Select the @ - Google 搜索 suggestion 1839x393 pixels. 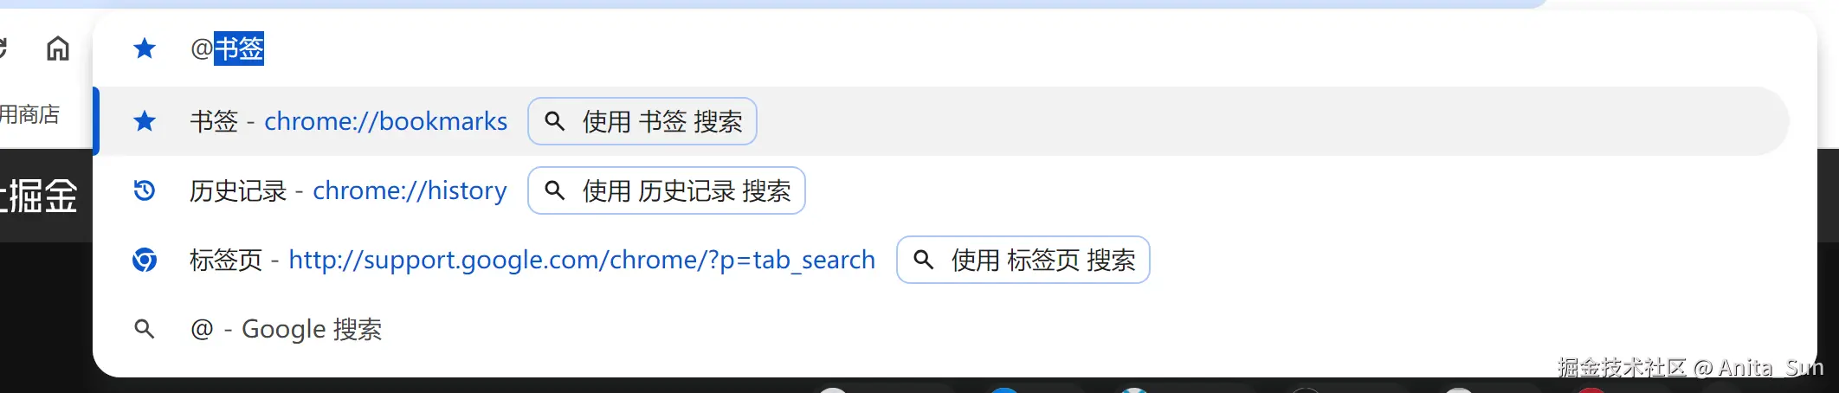tap(942, 329)
